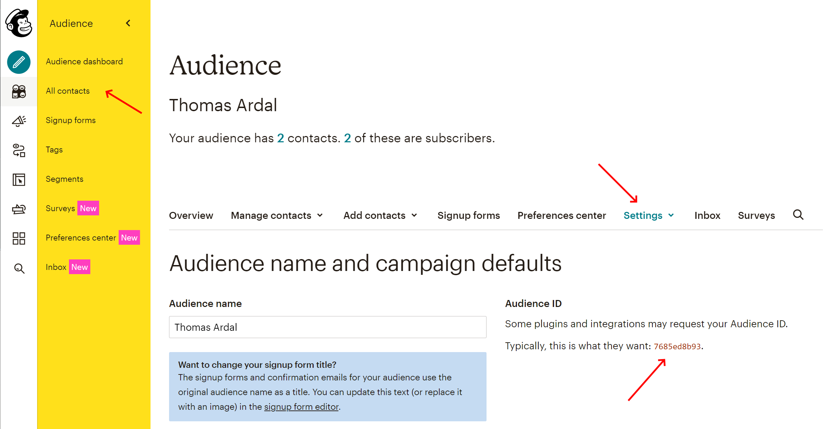The width and height of the screenshot is (825, 429).
Task: Open Integrations with the grid squares icon
Action: (x=19, y=238)
